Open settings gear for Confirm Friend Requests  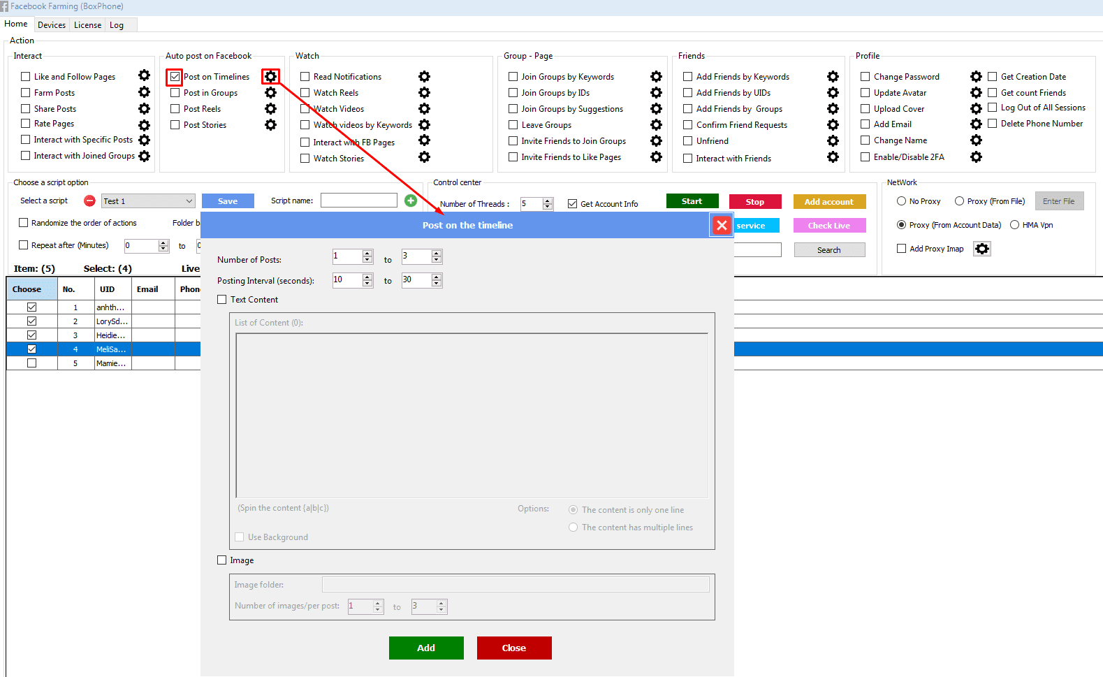point(833,124)
